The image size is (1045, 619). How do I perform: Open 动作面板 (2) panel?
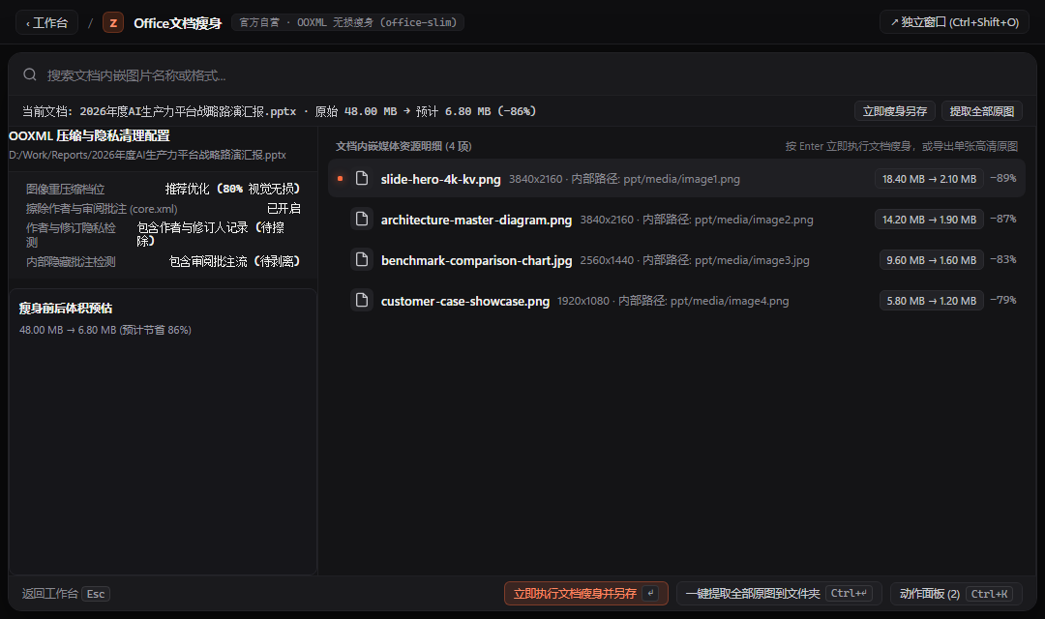click(x=956, y=593)
